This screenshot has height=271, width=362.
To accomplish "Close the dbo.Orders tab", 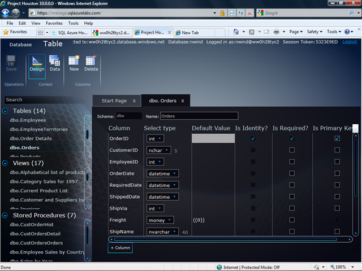I will [183, 101].
